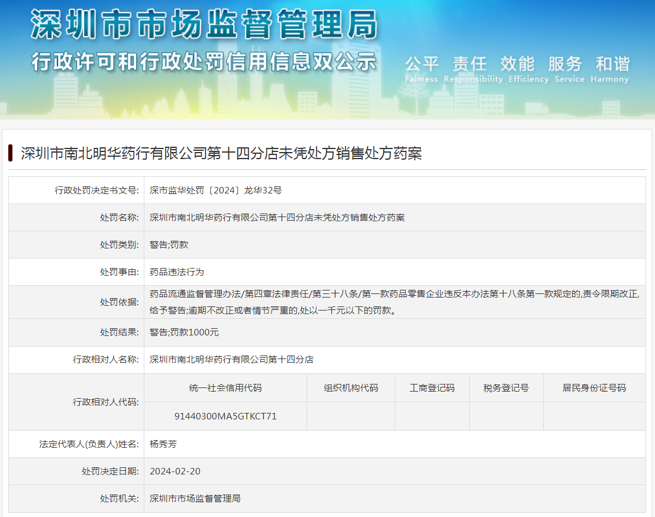Click the 行政相对人名称 label
The height and width of the screenshot is (517, 655).
106,360
